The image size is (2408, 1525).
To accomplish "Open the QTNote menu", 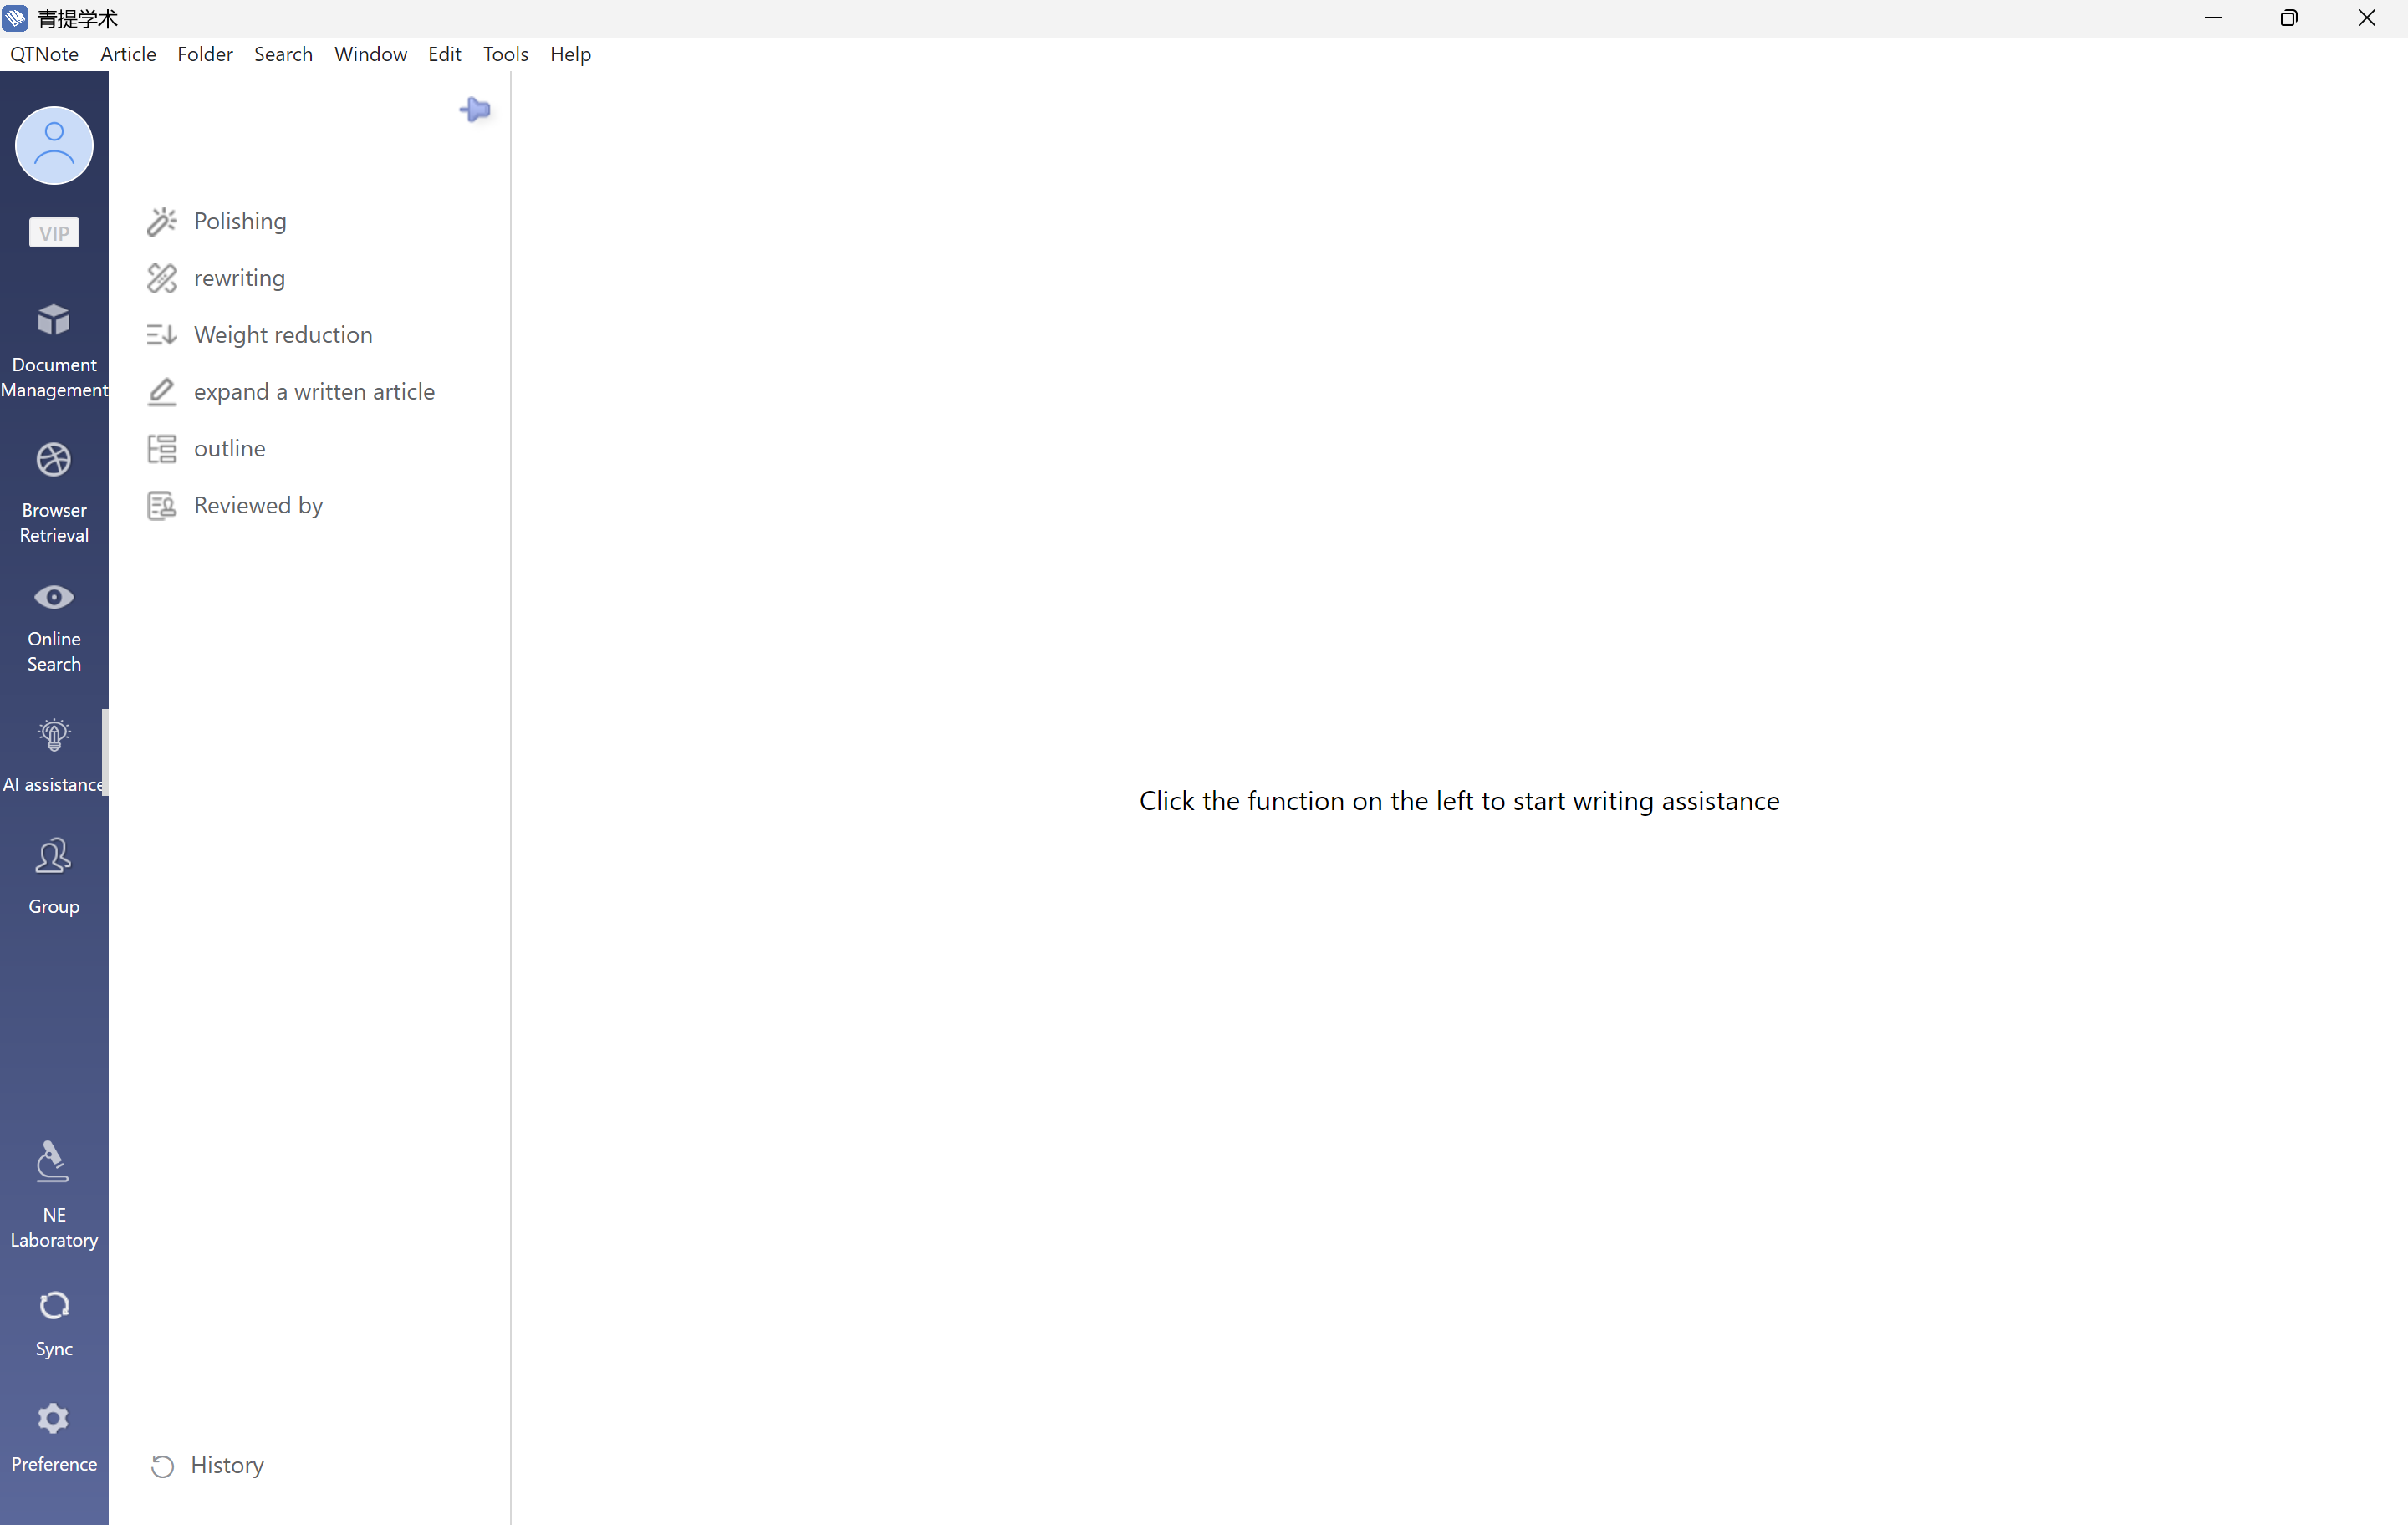I will [x=44, y=54].
